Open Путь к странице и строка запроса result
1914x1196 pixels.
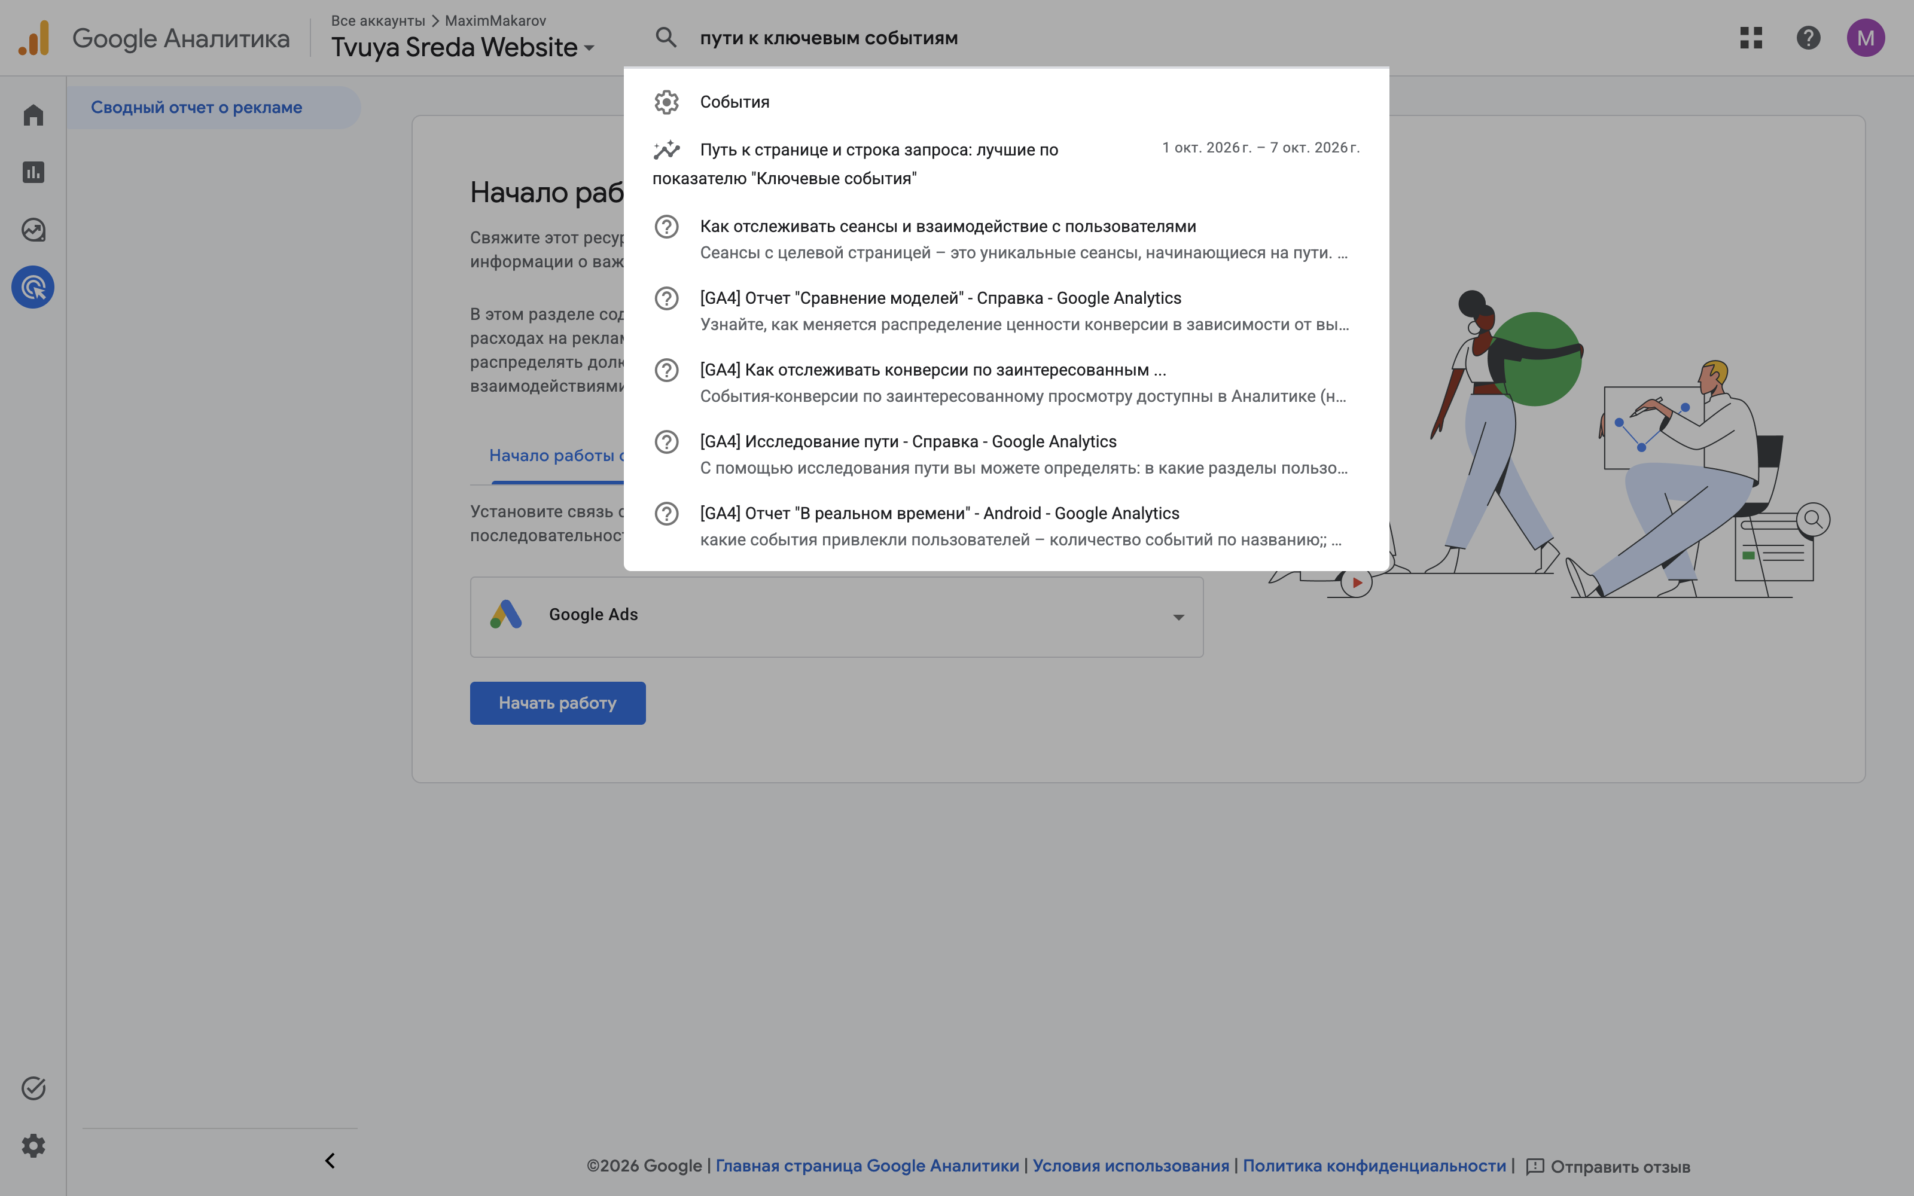pyautogui.click(x=1006, y=164)
